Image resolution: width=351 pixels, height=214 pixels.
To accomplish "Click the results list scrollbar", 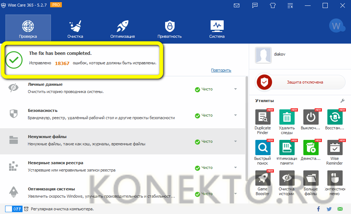I will pyautogui.click(x=247, y=129).
